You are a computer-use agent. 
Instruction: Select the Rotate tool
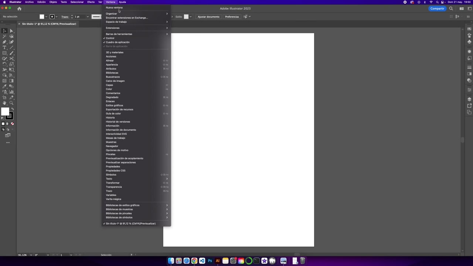pyautogui.click(x=4, y=64)
